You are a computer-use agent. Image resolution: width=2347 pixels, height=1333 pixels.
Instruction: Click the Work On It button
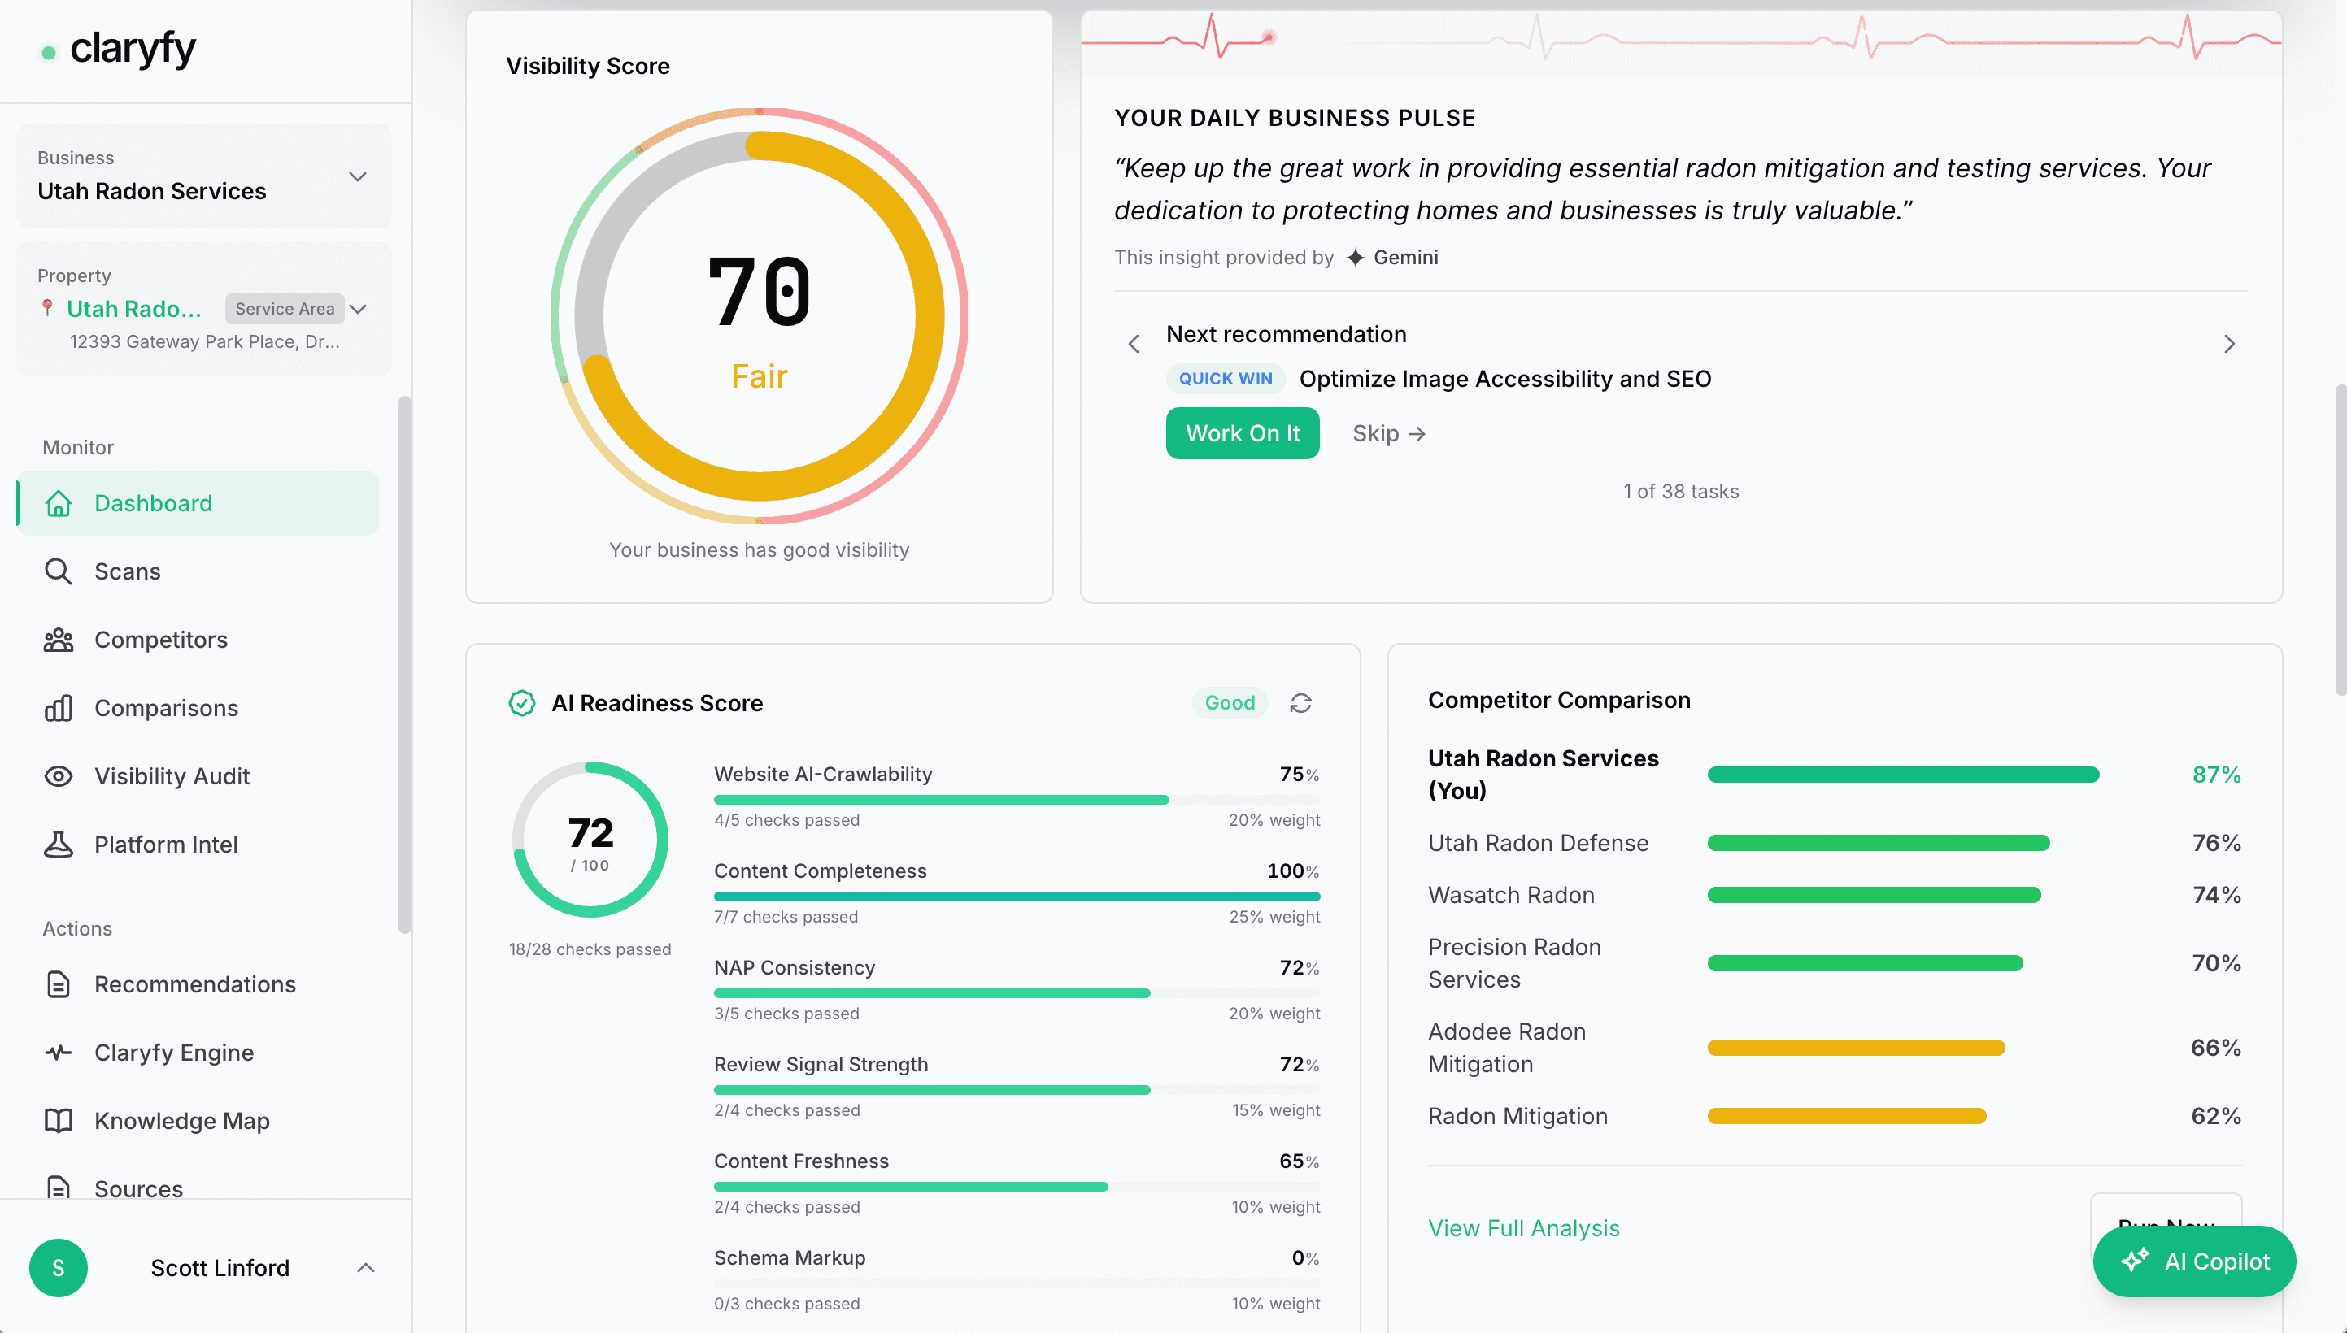point(1243,433)
